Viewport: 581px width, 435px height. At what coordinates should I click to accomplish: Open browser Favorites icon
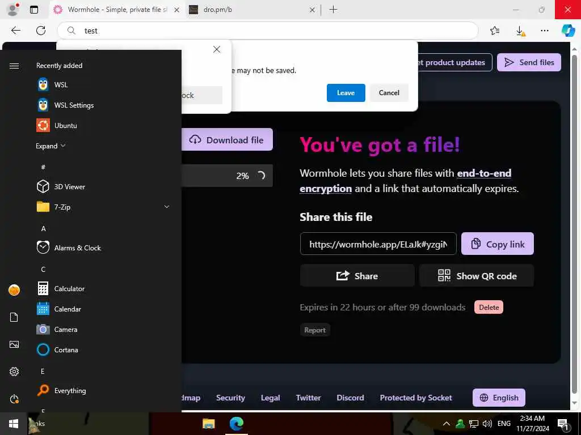point(495,31)
